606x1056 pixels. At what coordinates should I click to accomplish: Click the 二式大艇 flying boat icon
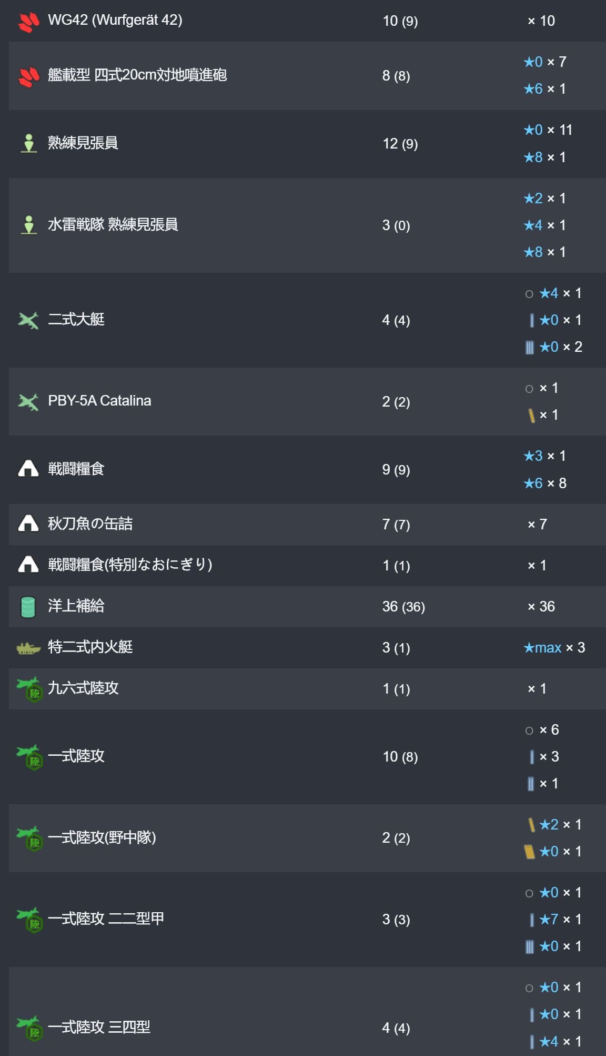[x=28, y=320]
